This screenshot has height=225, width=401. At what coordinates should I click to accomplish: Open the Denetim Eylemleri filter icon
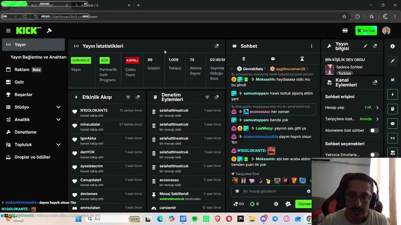click(207, 97)
